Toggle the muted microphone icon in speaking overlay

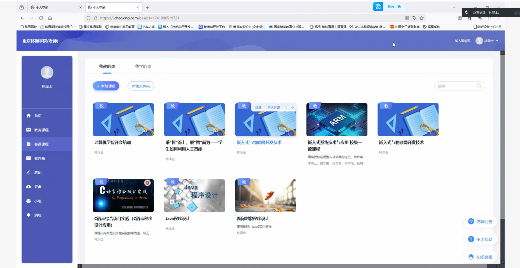click(466, 12)
